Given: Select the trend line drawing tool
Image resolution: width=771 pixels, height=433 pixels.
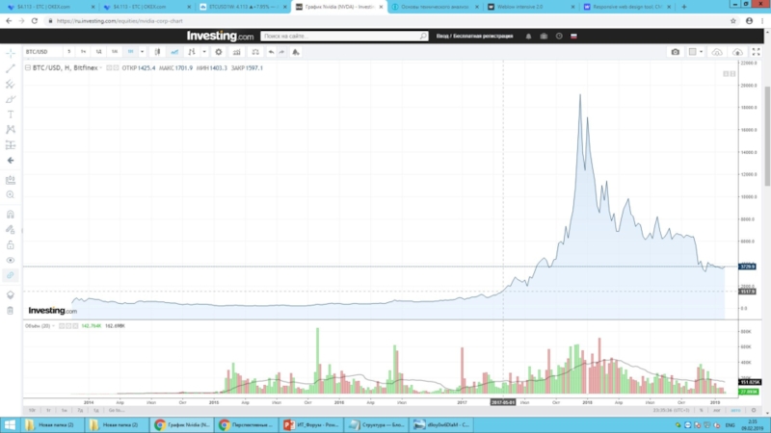Looking at the screenshot, I should coord(11,68).
